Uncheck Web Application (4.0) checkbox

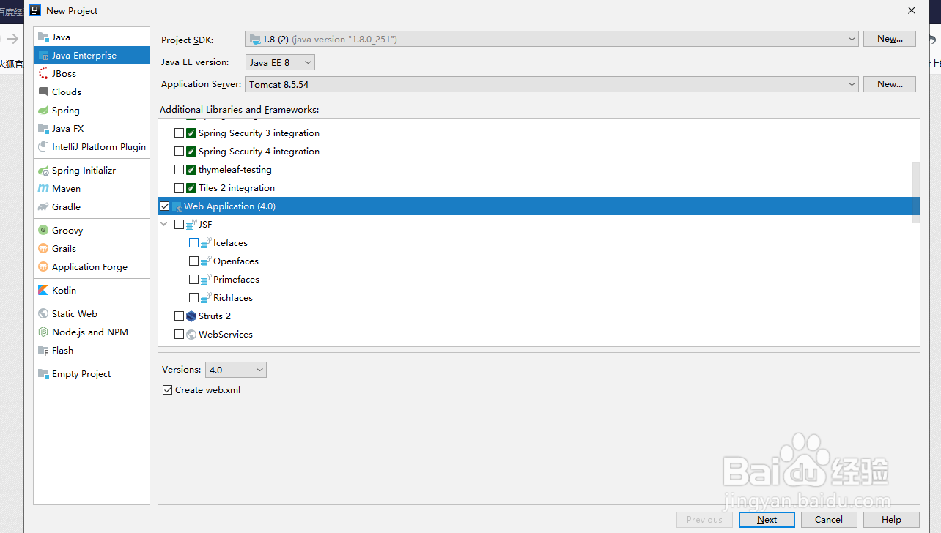(164, 206)
